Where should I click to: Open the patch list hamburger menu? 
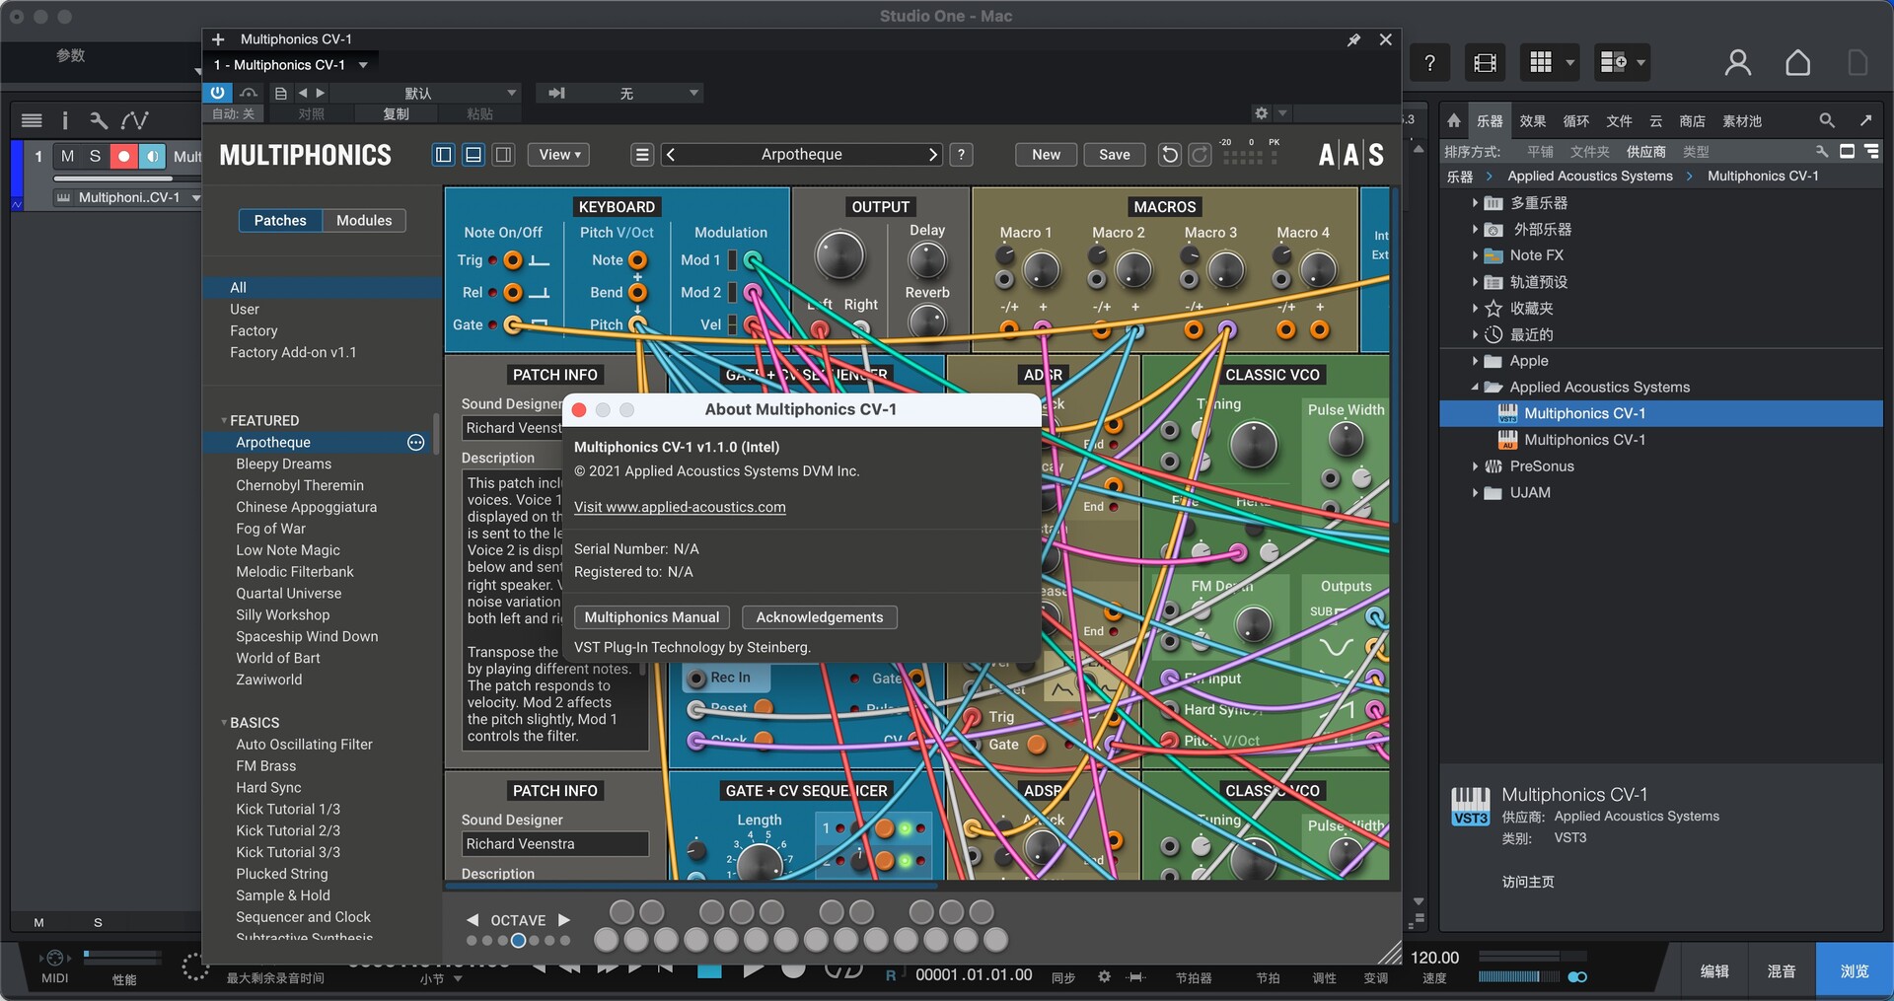pyautogui.click(x=642, y=155)
